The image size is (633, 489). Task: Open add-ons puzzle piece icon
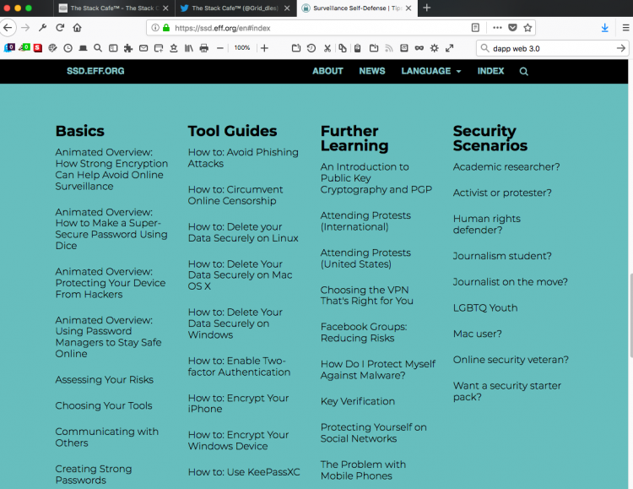[x=128, y=48]
